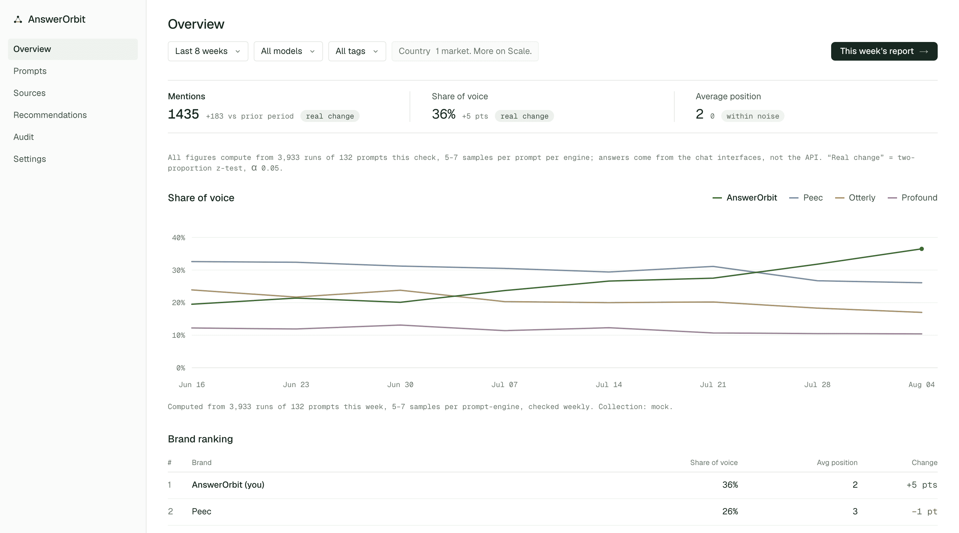Click the Average position value 2

tap(700, 114)
